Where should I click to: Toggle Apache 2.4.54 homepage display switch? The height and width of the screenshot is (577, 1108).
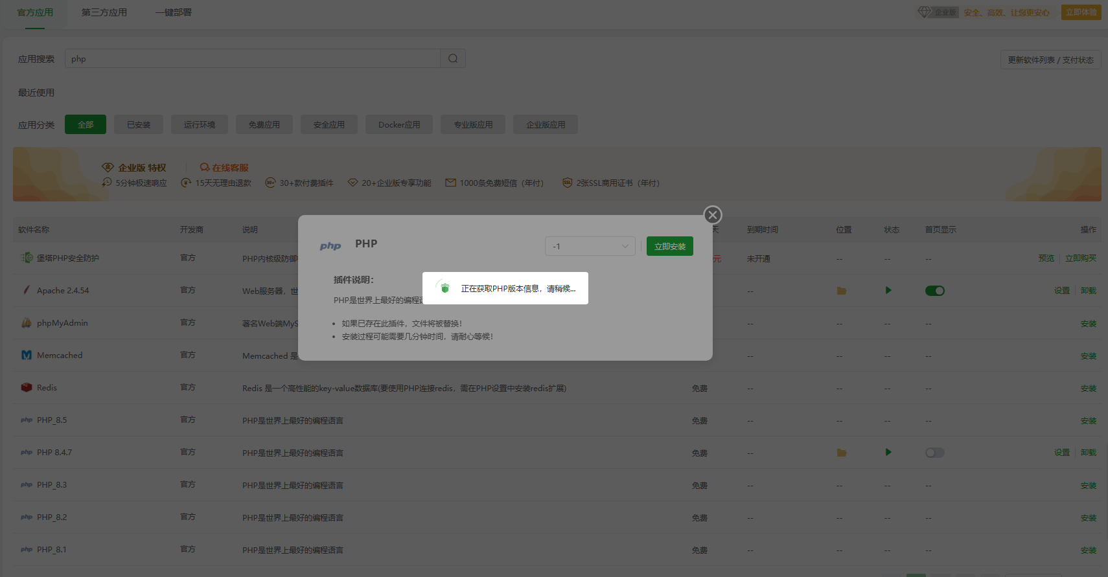[x=935, y=291]
